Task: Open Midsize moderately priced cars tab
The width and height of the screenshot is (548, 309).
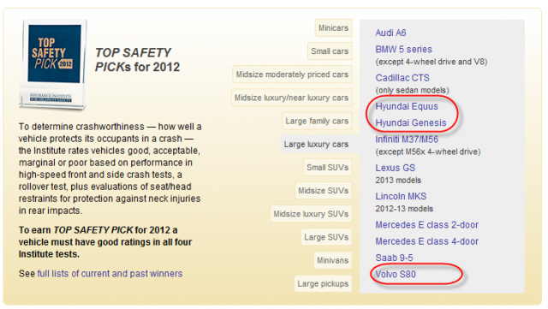Action: point(292,74)
